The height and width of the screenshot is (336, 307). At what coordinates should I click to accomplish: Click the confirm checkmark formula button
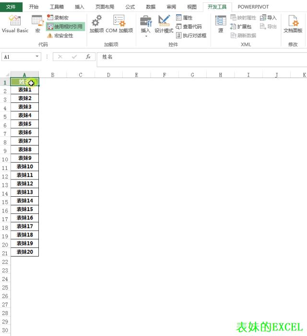[74, 57]
